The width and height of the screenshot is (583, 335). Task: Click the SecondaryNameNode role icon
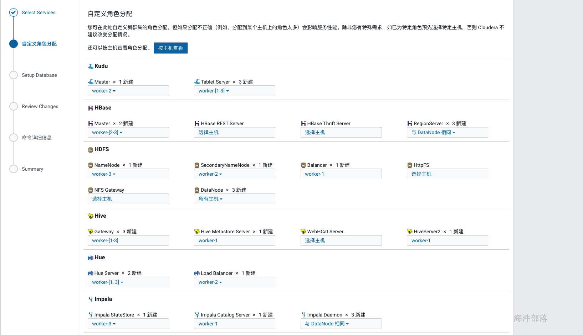point(197,165)
